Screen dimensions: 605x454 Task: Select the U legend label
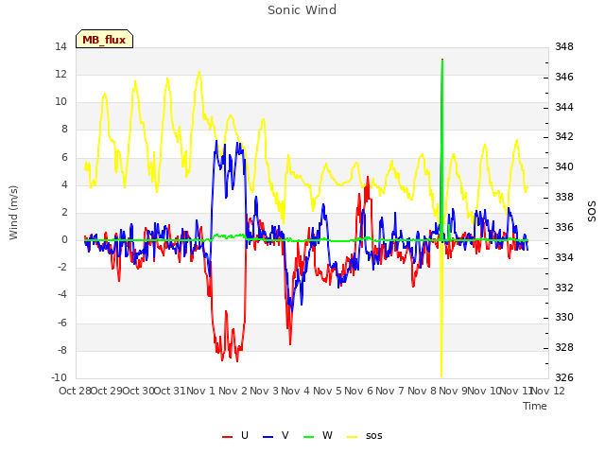click(245, 435)
